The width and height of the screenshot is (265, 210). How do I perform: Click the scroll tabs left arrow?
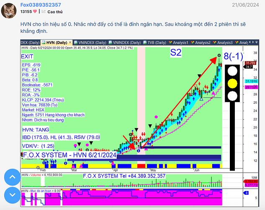click(x=250, y=42)
